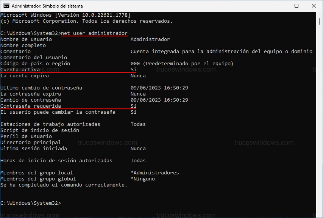Click 'Horas de inicio de sesión autorizadas'
323x218 pixels.
[56, 161]
